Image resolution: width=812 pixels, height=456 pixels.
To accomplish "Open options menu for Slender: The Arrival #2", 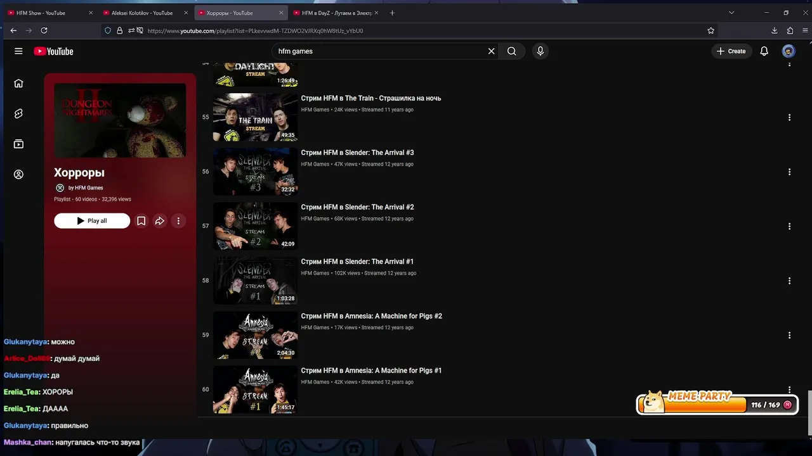I will pos(789,226).
